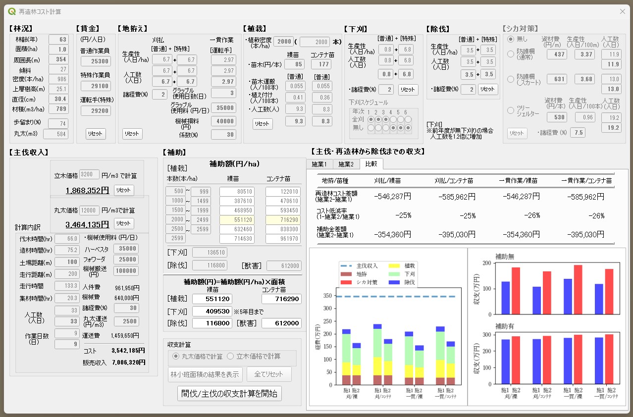
Task: Switch to the 施業1 tab
Action: [319, 164]
